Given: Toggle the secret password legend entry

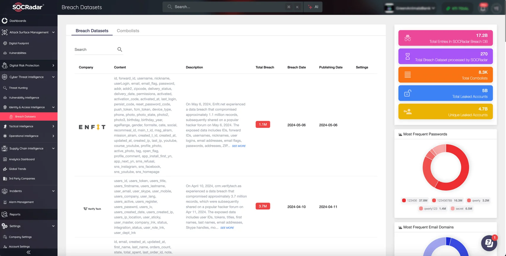Looking at the screenshot, I should pyautogui.click(x=461, y=209).
